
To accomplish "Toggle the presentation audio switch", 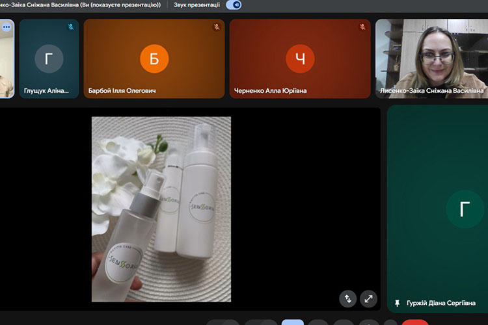I will pyautogui.click(x=234, y=5).
